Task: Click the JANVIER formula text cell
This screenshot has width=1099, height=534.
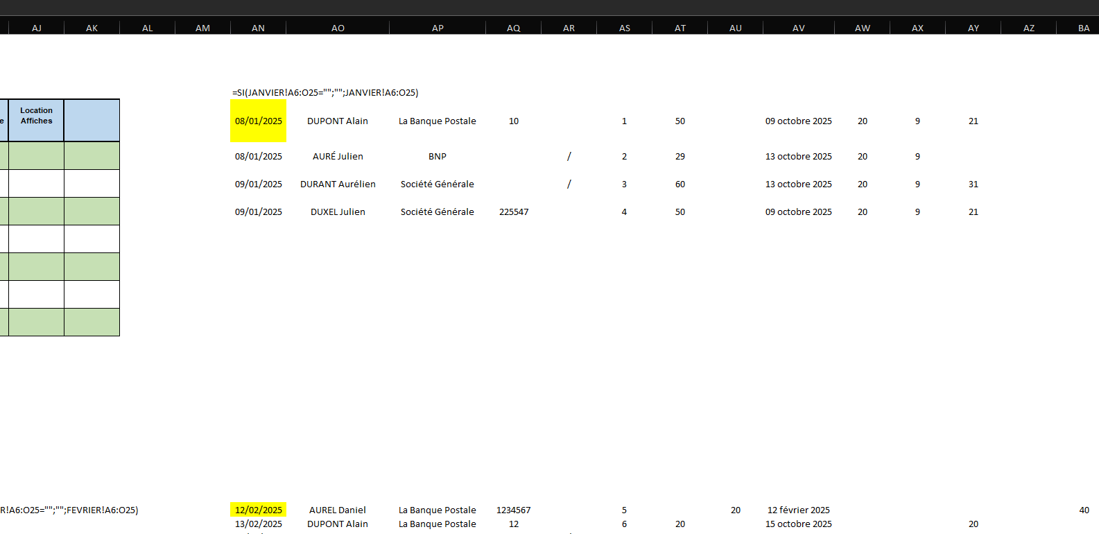Action: click(x=325, y=92)
